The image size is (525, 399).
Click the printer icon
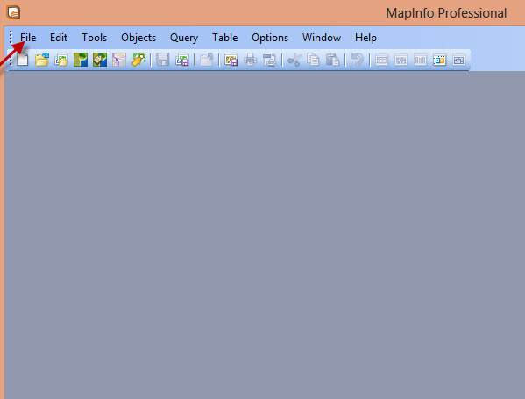[250, 60]
